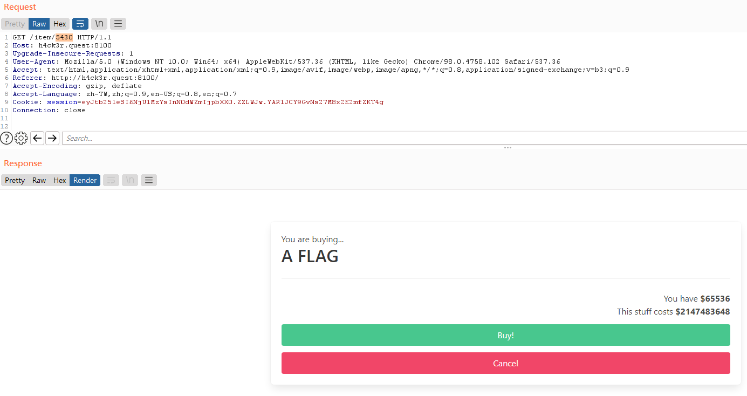Screen dimensions: 747x396
Task: Select the Raw tab in Request panel
Action: 39,24
